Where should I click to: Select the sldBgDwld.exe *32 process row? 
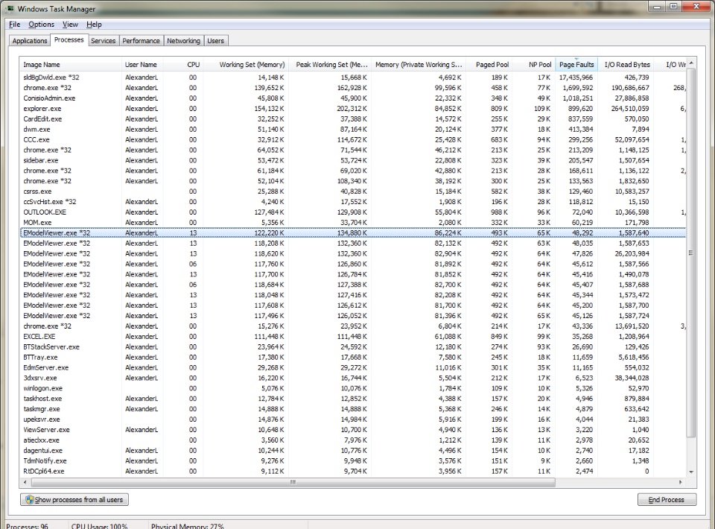[x=353, y=77]
